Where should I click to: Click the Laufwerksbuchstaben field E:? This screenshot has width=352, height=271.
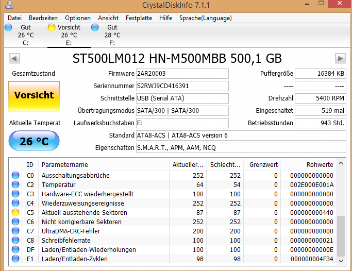pos(182,123)
